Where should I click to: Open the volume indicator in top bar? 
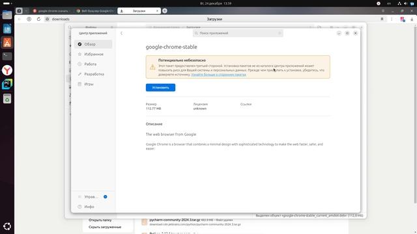click(x=405, y=3)
